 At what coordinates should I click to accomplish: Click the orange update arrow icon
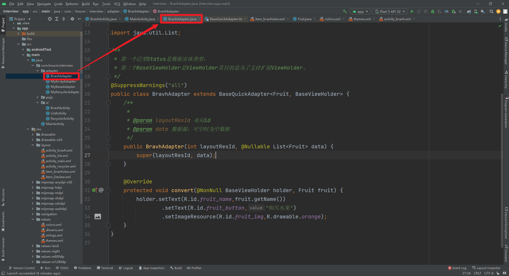(498, 11)
